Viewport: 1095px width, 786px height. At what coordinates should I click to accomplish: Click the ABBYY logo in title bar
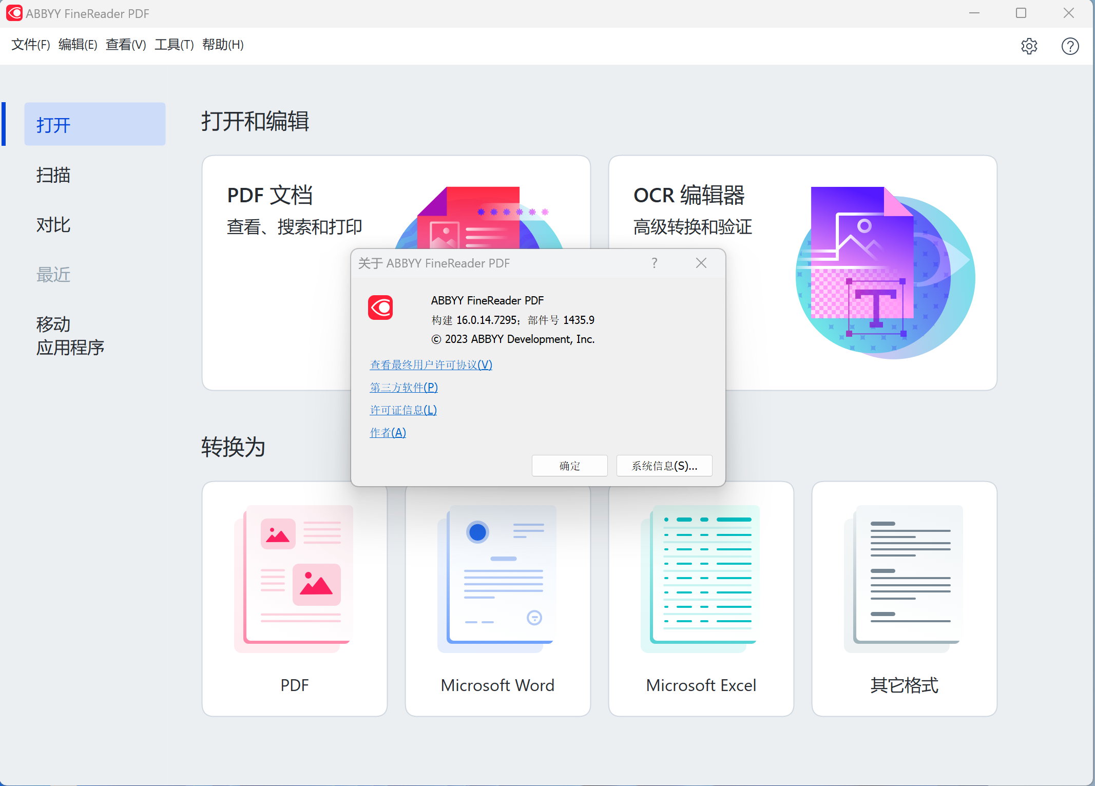pyautogui.click(x=14, y=13)
